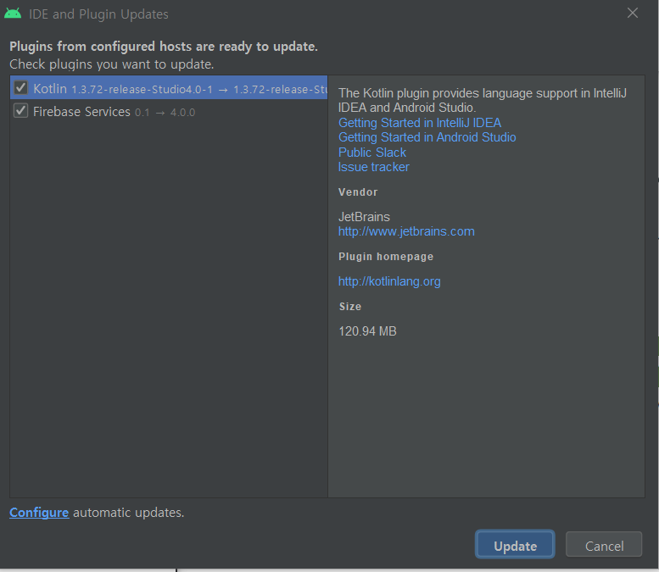Select the Kotlin plugin row
The width and height of the screenshot is (659, 572).
point(169,88)
